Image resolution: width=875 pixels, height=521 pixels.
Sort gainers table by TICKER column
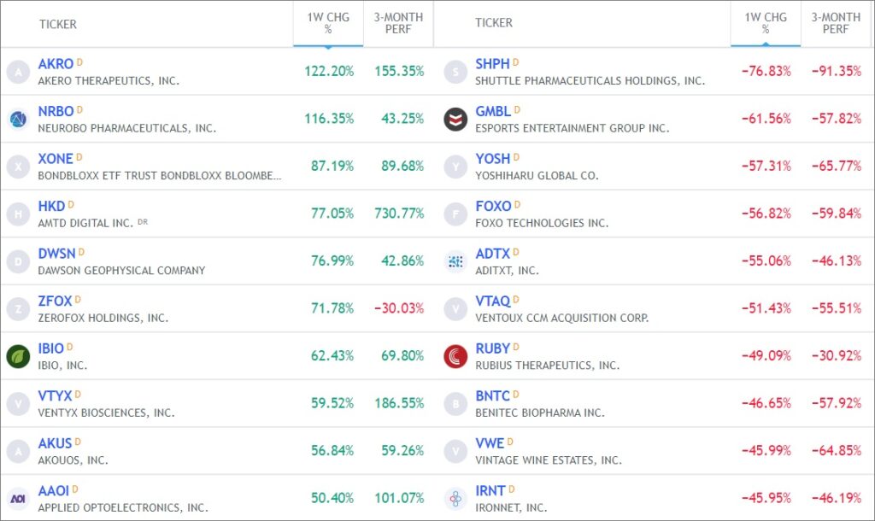58,24
